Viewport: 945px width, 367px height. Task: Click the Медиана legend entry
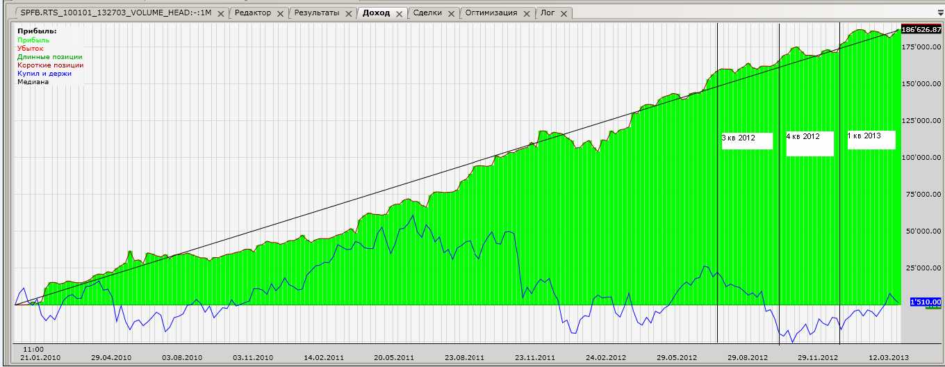pos(33,82)
